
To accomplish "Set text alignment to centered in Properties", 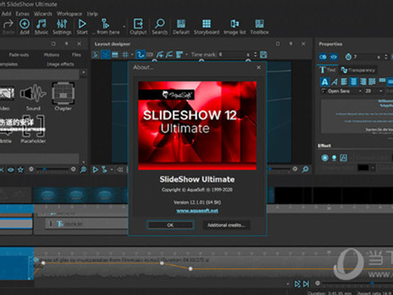I will (353, 81).
